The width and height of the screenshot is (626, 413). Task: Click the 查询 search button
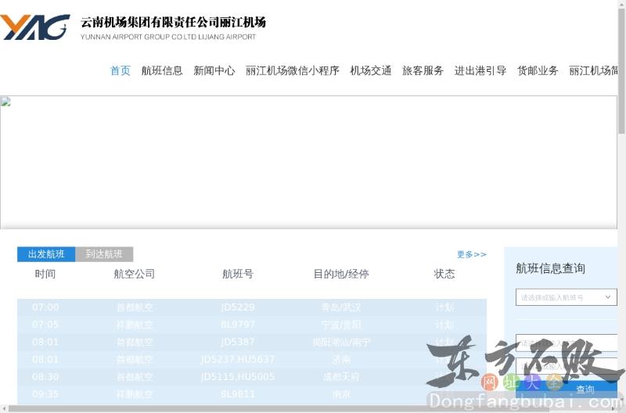coord(585,389)
